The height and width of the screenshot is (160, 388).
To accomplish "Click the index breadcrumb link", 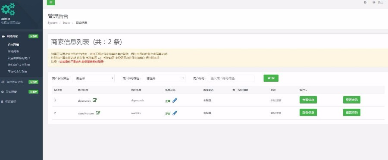I will (x=66, y=23).
